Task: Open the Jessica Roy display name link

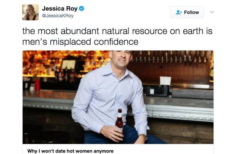Action: click(x=60, y=9)
